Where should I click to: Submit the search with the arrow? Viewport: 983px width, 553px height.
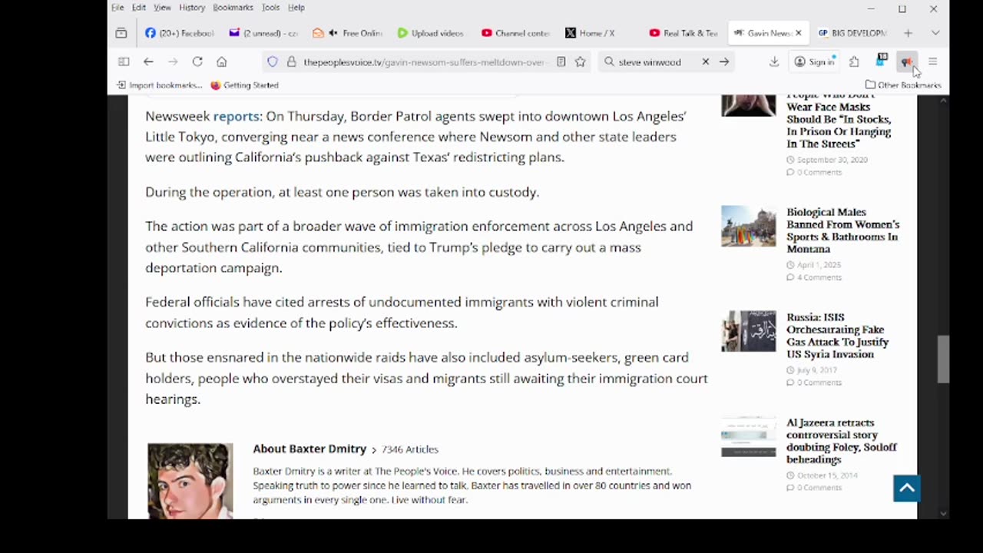point(724,61)
